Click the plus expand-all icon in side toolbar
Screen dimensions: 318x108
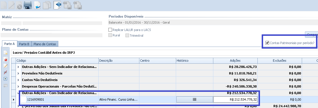(6, 79)
